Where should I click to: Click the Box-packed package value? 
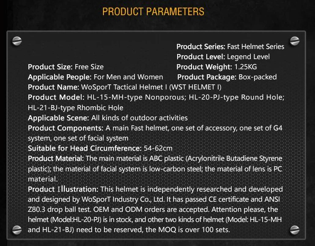tap(257, 77)
